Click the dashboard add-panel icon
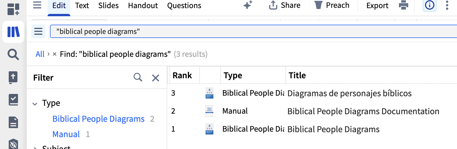The height and width of the screenshot is (149, 457). coord(13,9)
